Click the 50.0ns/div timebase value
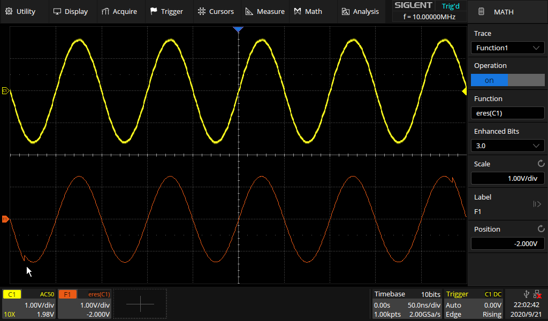 [x=424, y=305]
